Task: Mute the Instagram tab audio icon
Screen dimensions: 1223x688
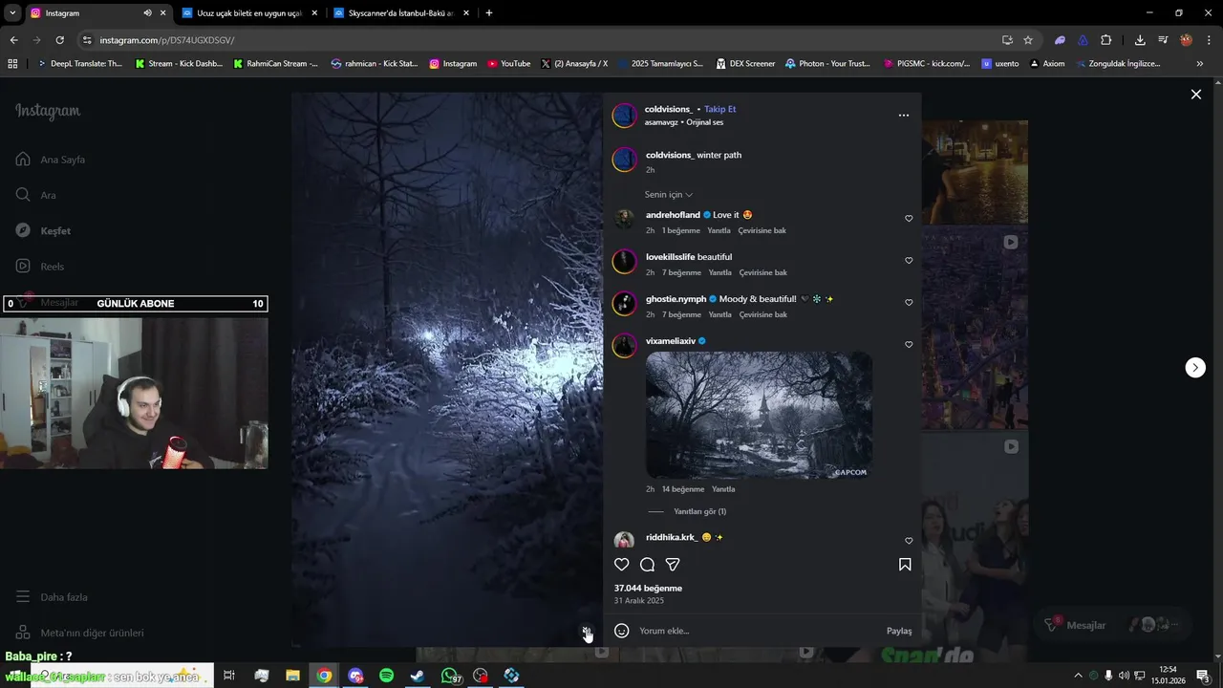Action: [147, 13]
